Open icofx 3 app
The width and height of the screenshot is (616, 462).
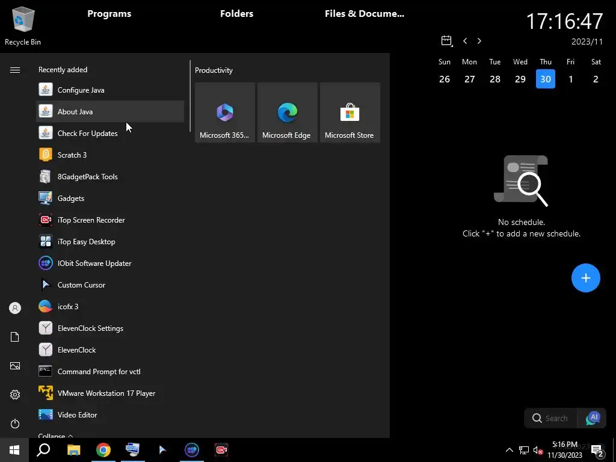tap(110, 306)
